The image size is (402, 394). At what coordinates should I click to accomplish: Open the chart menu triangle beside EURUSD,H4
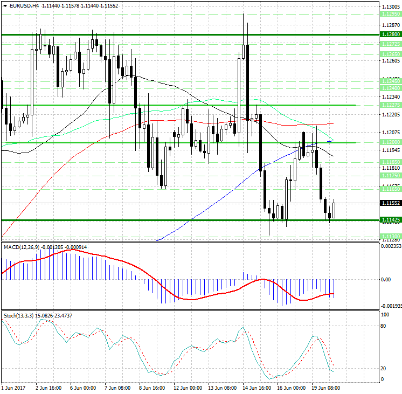coord(5,6)
